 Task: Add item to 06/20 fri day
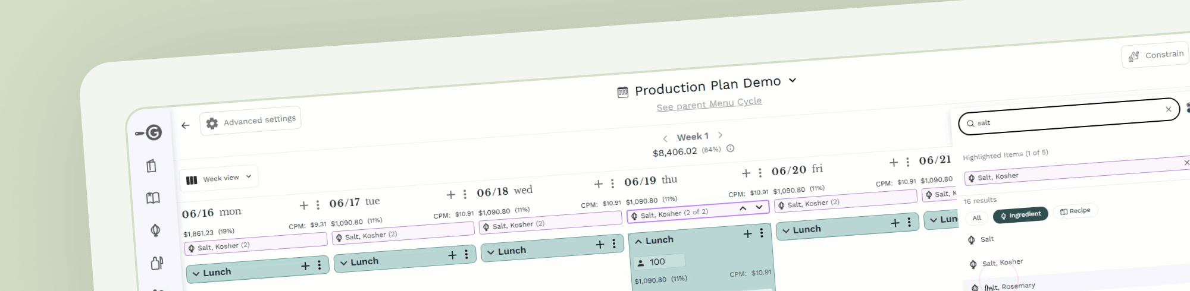click(x=894, y=162)
